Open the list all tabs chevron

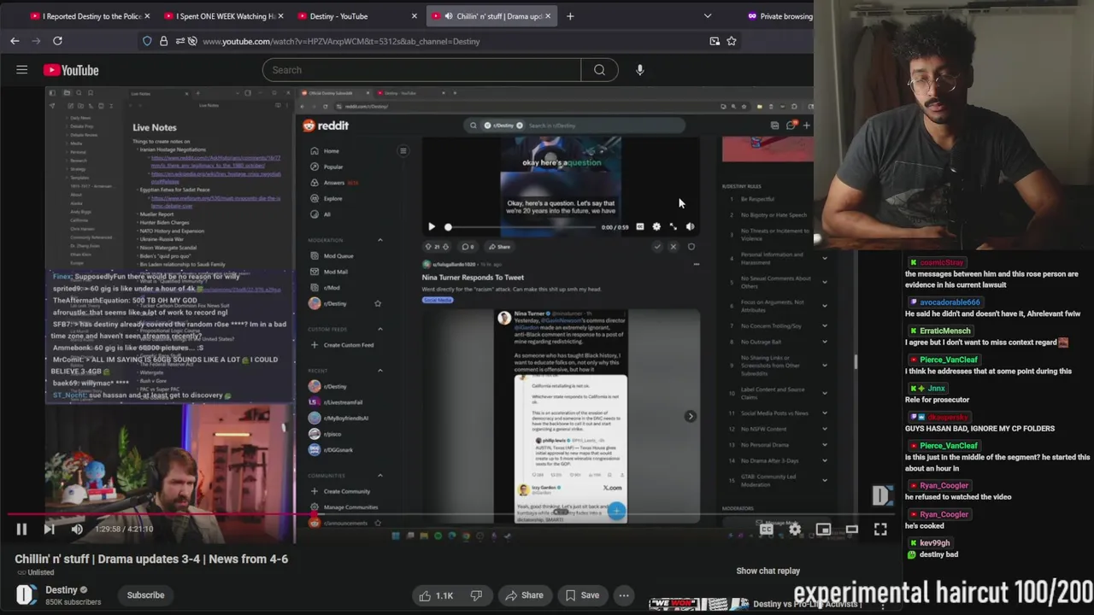point(708,16)
